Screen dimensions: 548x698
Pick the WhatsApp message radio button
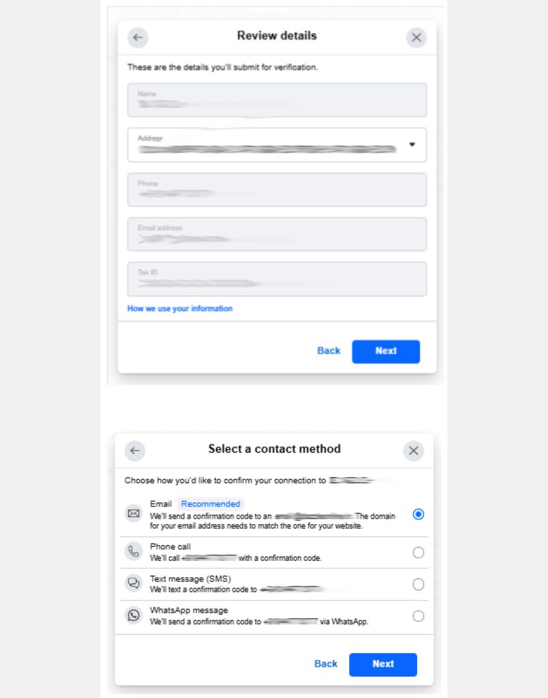(x=418, y=616)
